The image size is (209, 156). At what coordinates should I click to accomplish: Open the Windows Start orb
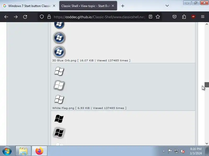[x=7, y=151]
